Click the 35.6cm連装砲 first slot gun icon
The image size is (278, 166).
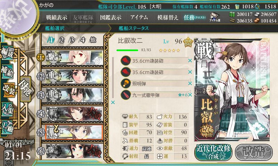point(126,61)
